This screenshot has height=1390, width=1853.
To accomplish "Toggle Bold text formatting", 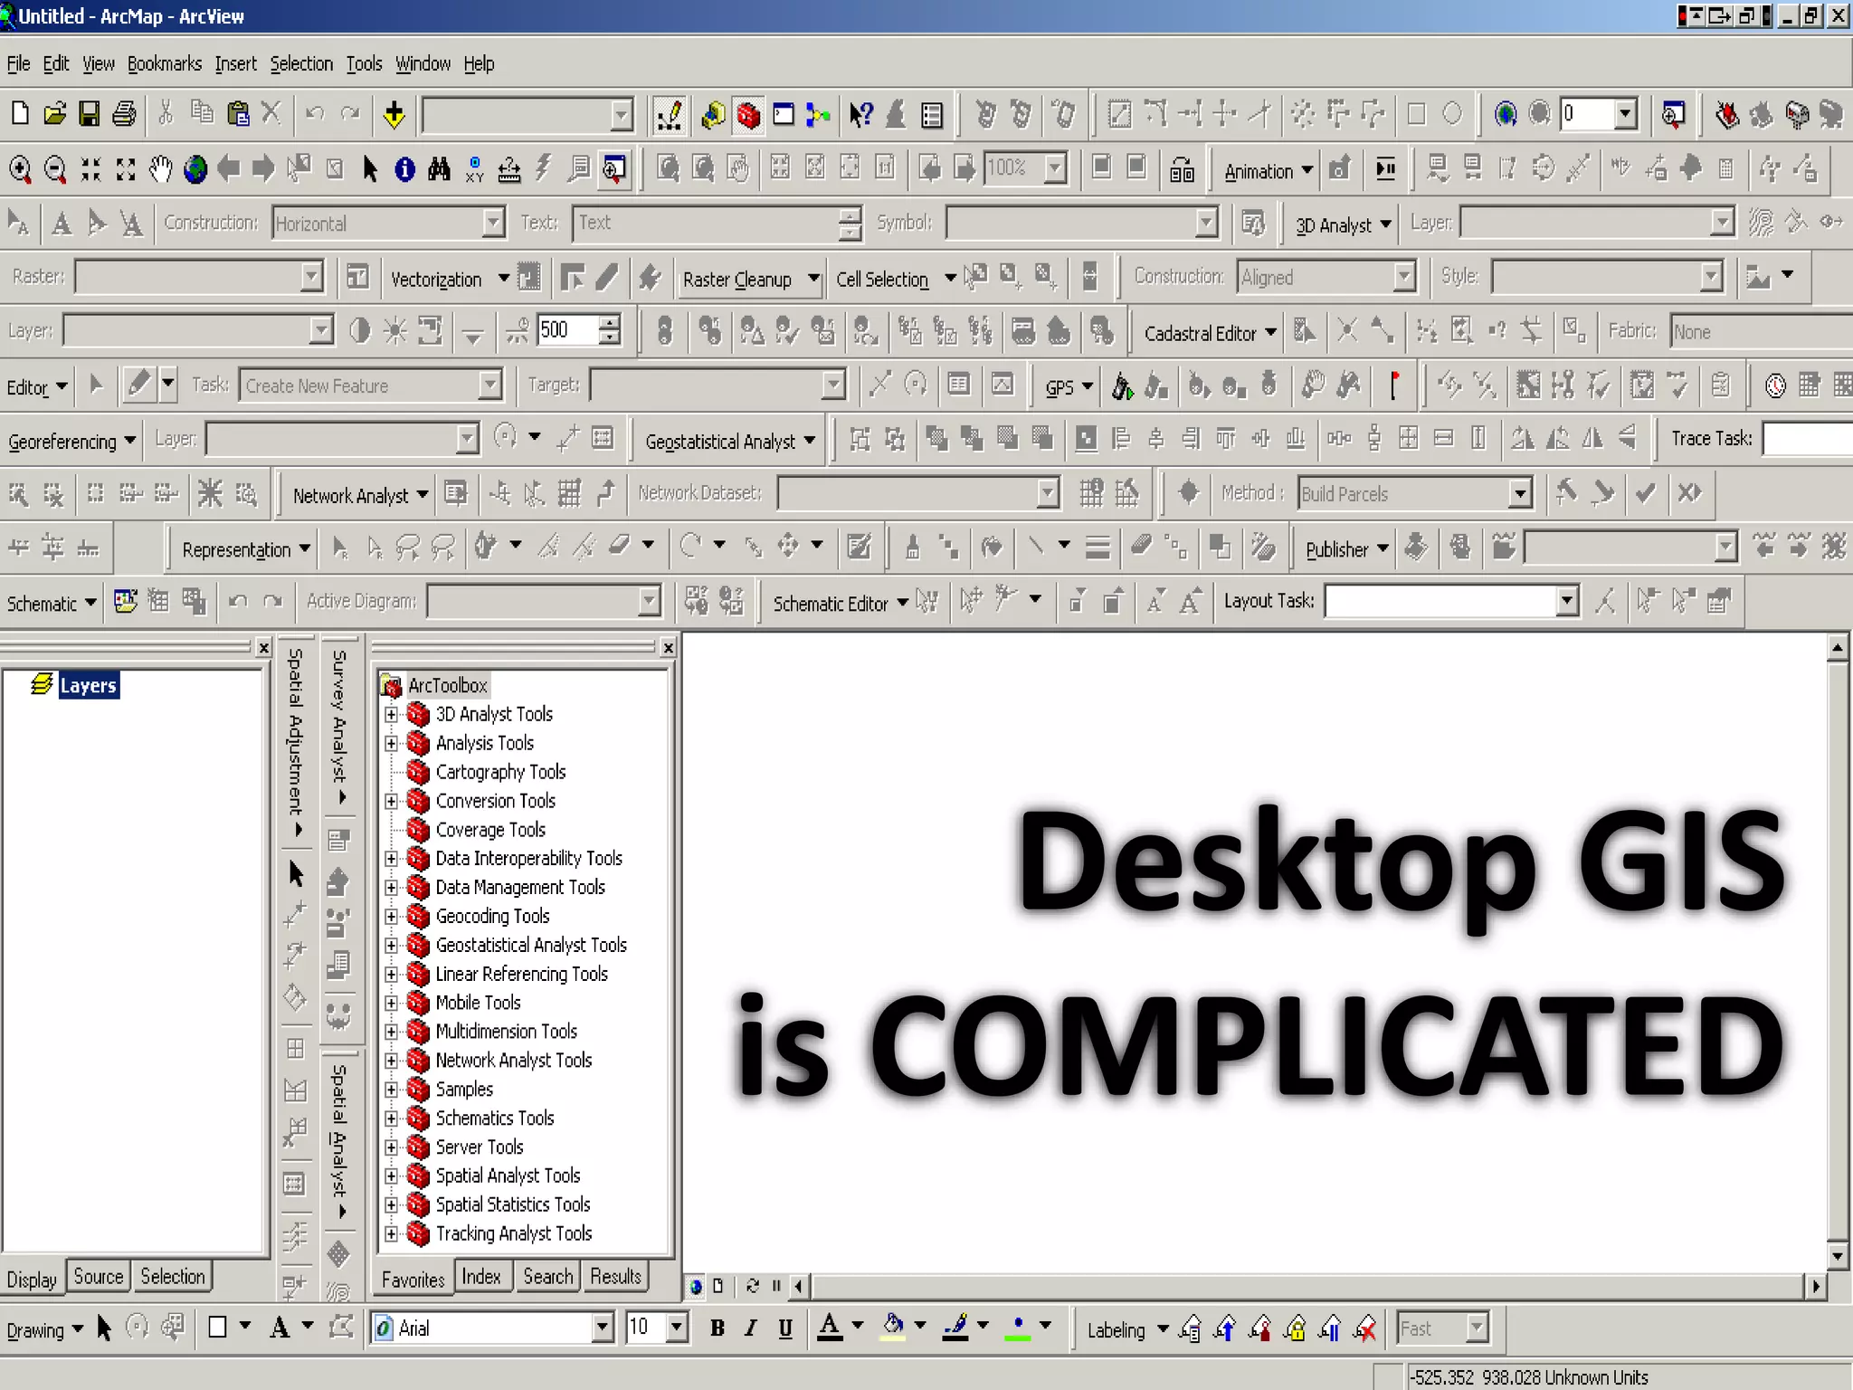I will point(717,1328).
